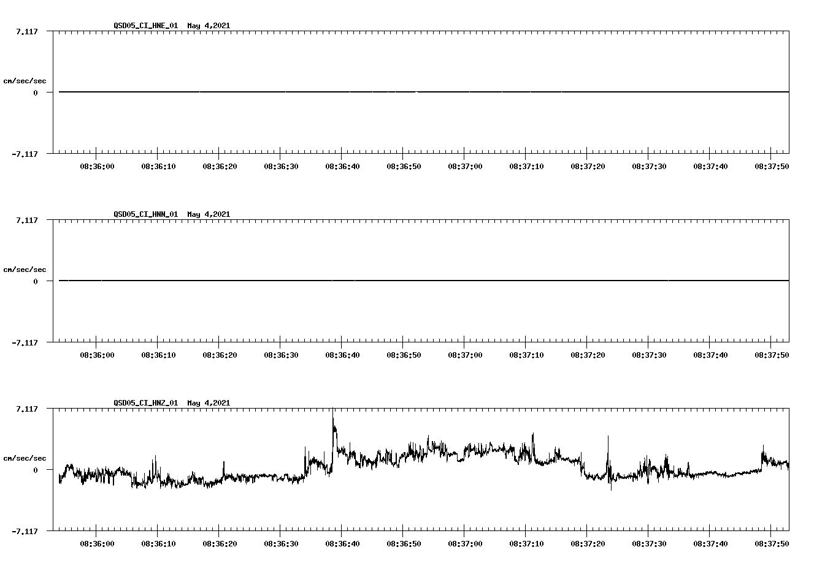Click the 08:36:00 time tick on top axis
Viewport: 833px width, 566px height.
96,165
